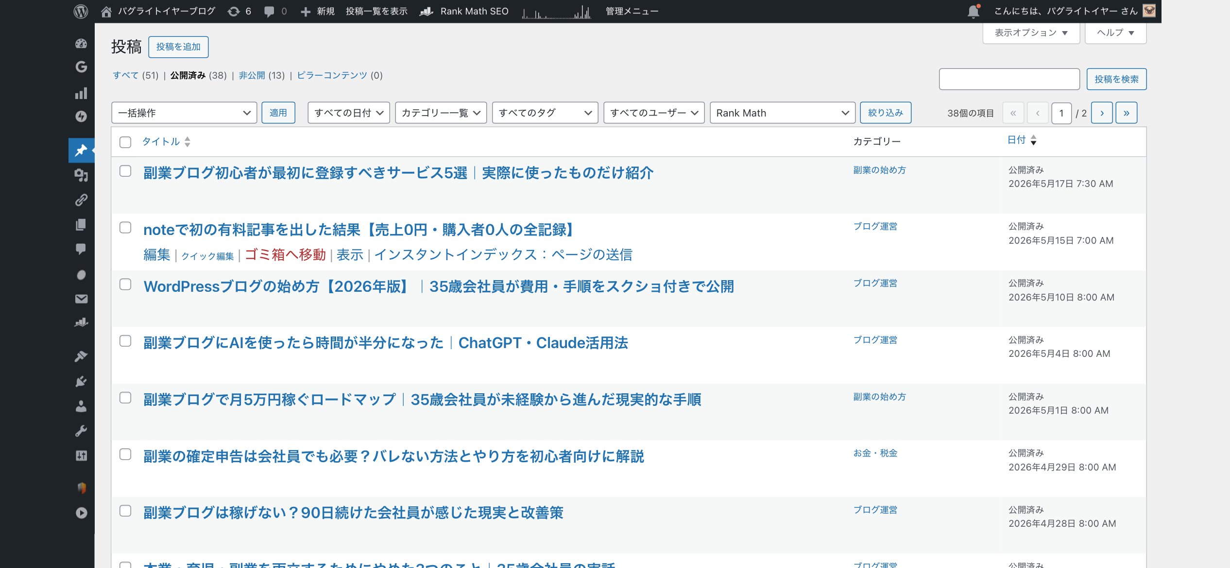1230x568 pixels.
Task: Open the comments bubble icon in the admin bar
Action: 269,11
